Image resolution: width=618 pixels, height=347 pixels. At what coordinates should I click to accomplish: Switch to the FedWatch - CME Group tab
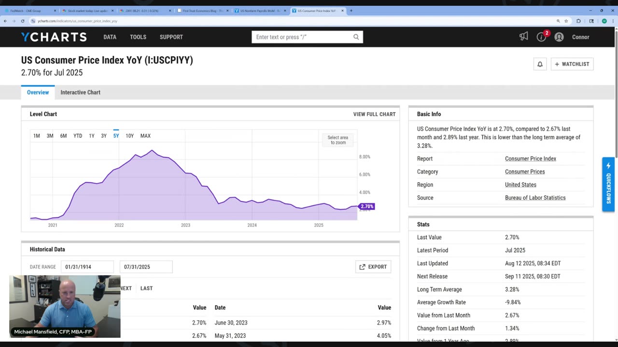[30, 11]
